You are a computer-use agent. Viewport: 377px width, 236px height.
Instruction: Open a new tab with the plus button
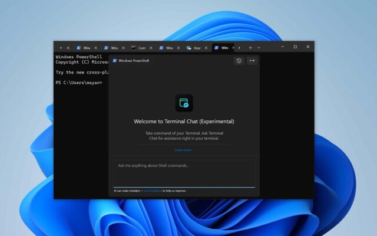(250, 48)
